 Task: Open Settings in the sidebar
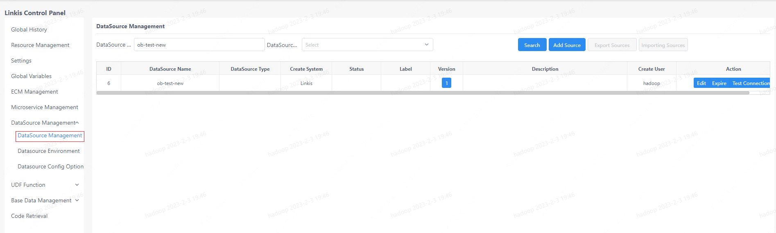coord(21,60)
